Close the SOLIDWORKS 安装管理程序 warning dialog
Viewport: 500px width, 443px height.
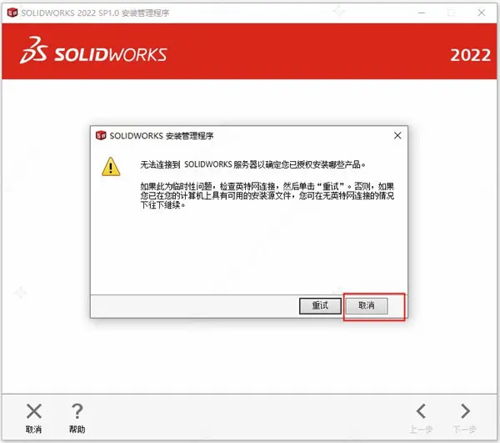[x=397, y=136]
